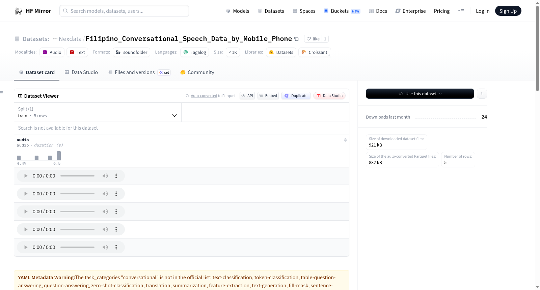Open Data Studio button in viewer header
The height and width of the screenshot is (290, 540).
[329, 96]
